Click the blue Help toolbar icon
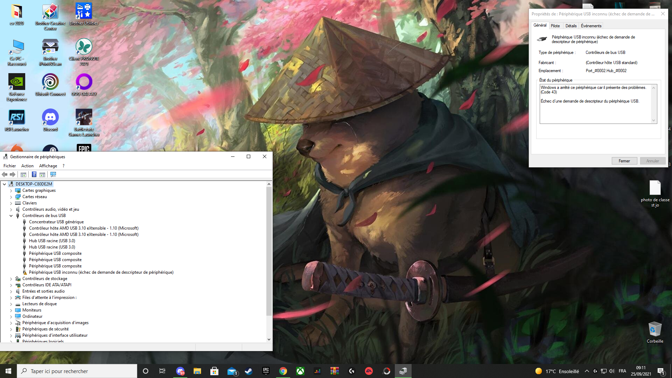The height and width of the screenshot is (378, 672). (34, 174)
